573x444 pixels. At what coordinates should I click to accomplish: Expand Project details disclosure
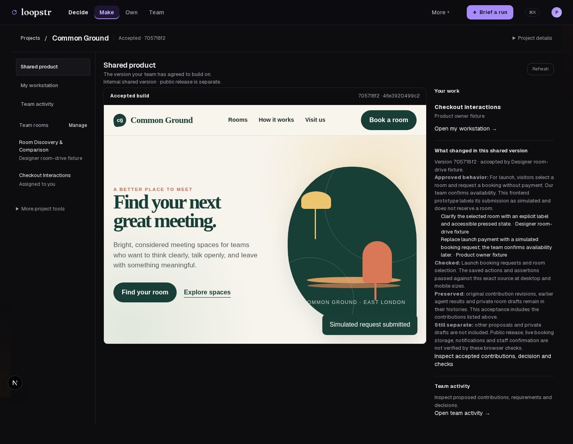click(532, 38)
